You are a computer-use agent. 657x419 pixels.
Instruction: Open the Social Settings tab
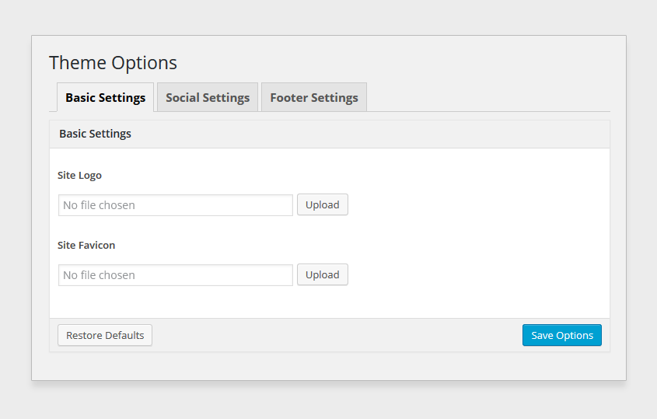(x=208, y=97)
